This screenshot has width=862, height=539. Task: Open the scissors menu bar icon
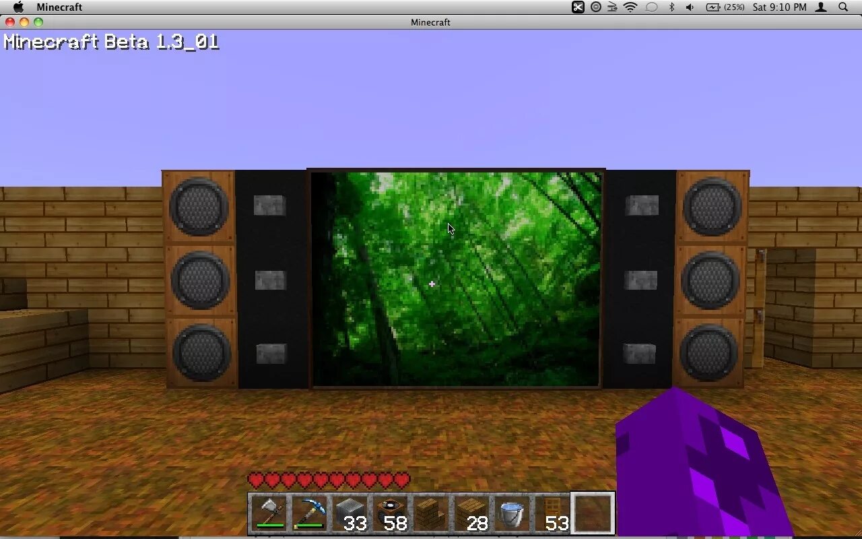point(578,7)
